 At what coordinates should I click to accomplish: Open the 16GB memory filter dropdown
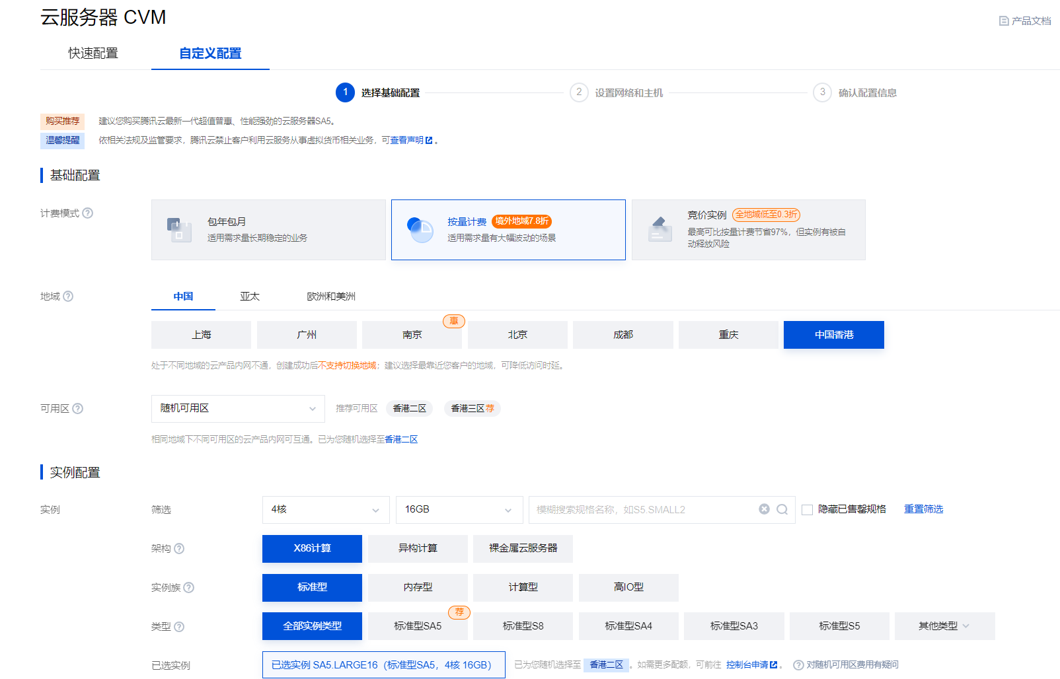459,510
